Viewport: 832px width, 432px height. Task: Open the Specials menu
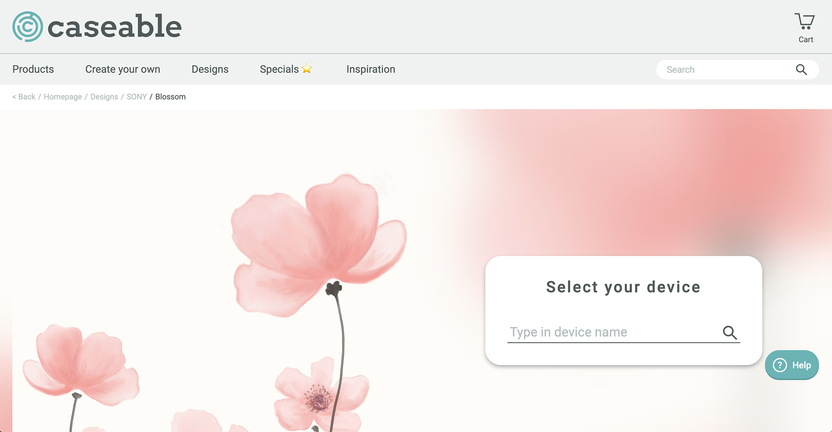click(x=286, y=69)
